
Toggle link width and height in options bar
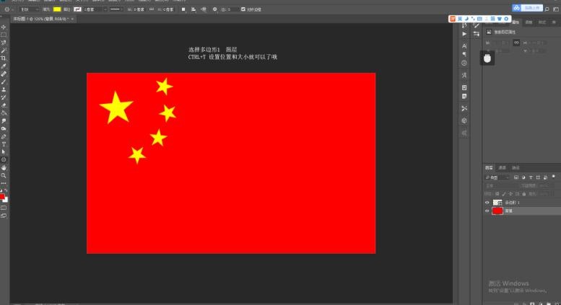point(152,9)
